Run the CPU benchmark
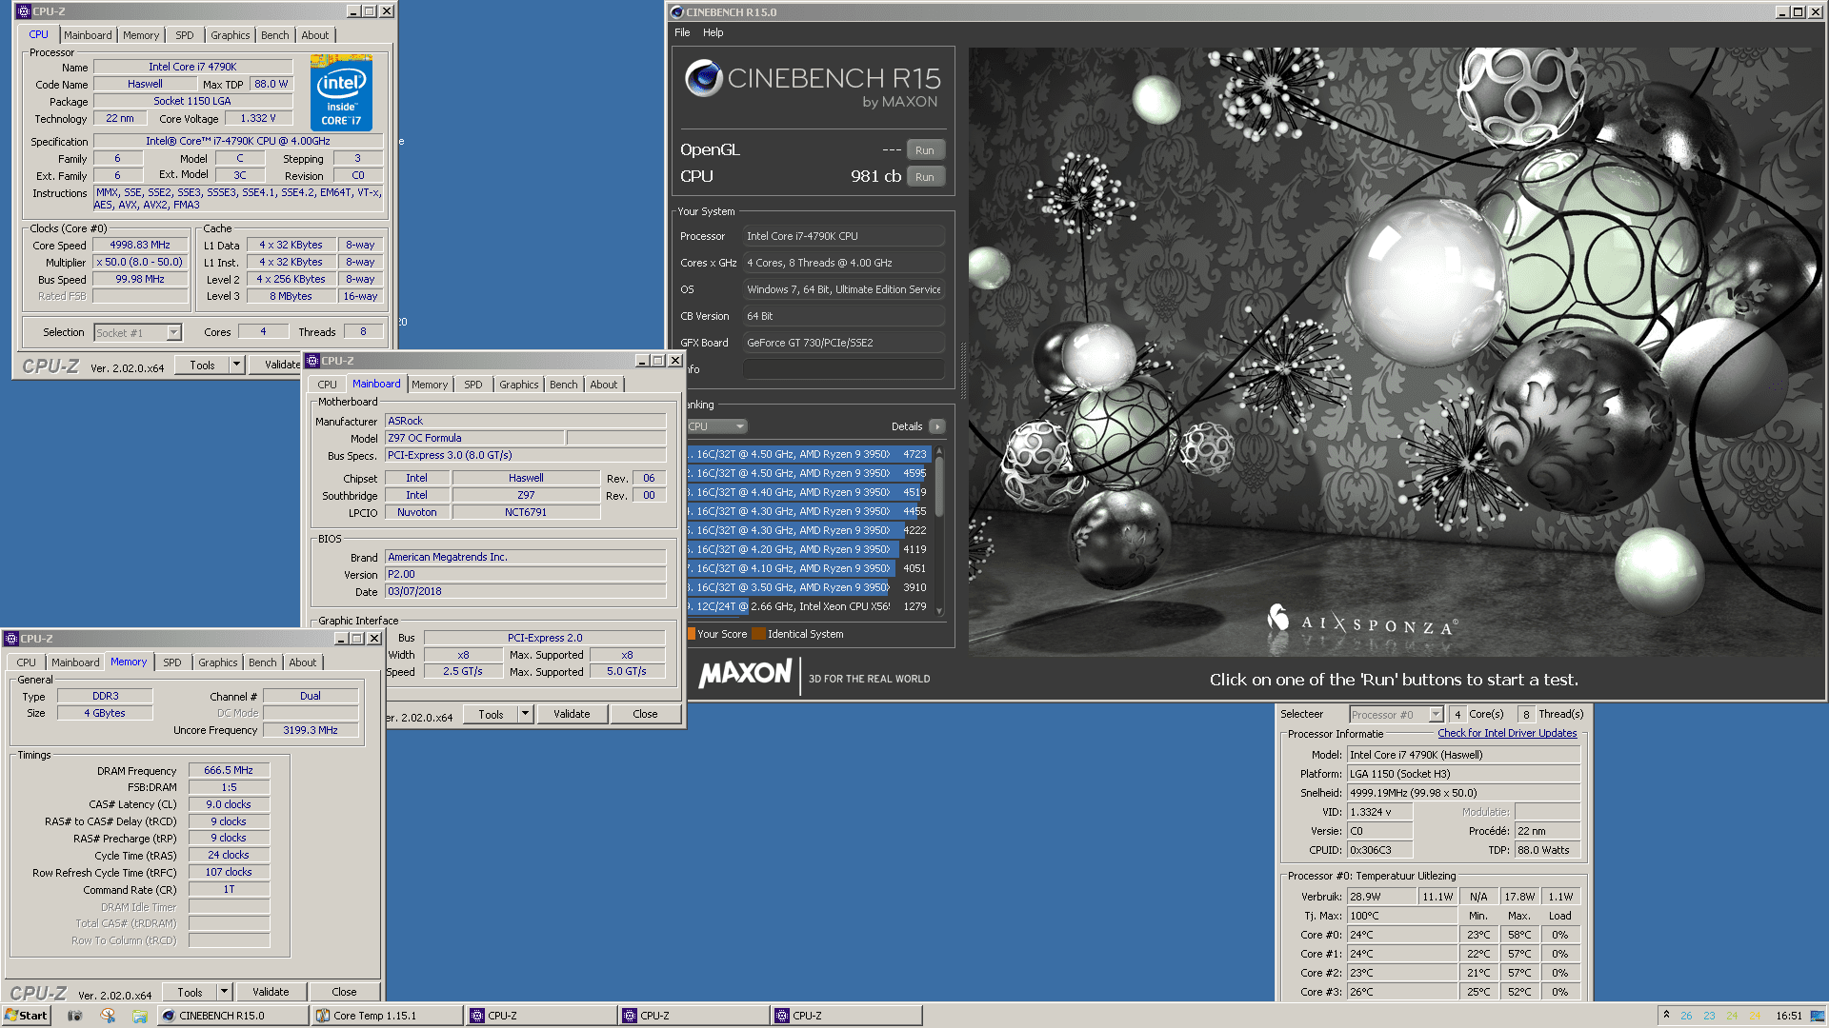 click(924, 177)
